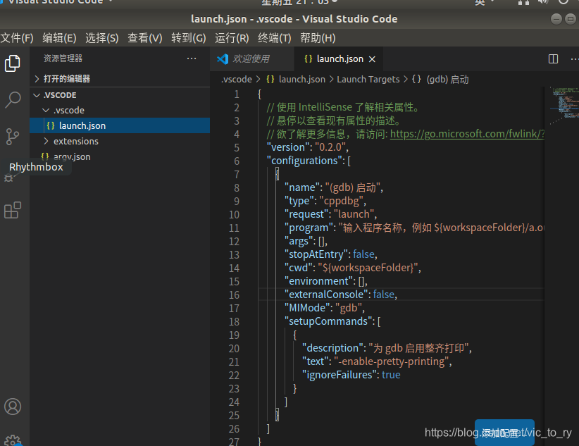This screenshot has width=579, height=446.
Task: Open the Search view icon
Action: [13, 100]
